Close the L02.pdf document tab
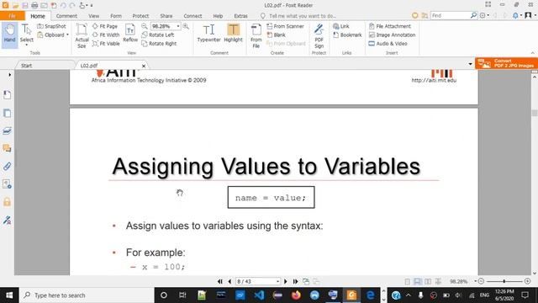Screen dimensions: 538x303 [x=144, y=66]
